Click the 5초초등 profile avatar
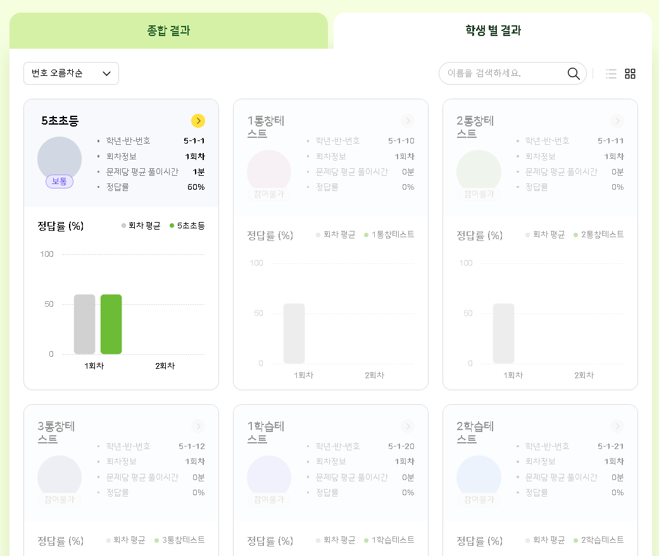 point(60,158)
